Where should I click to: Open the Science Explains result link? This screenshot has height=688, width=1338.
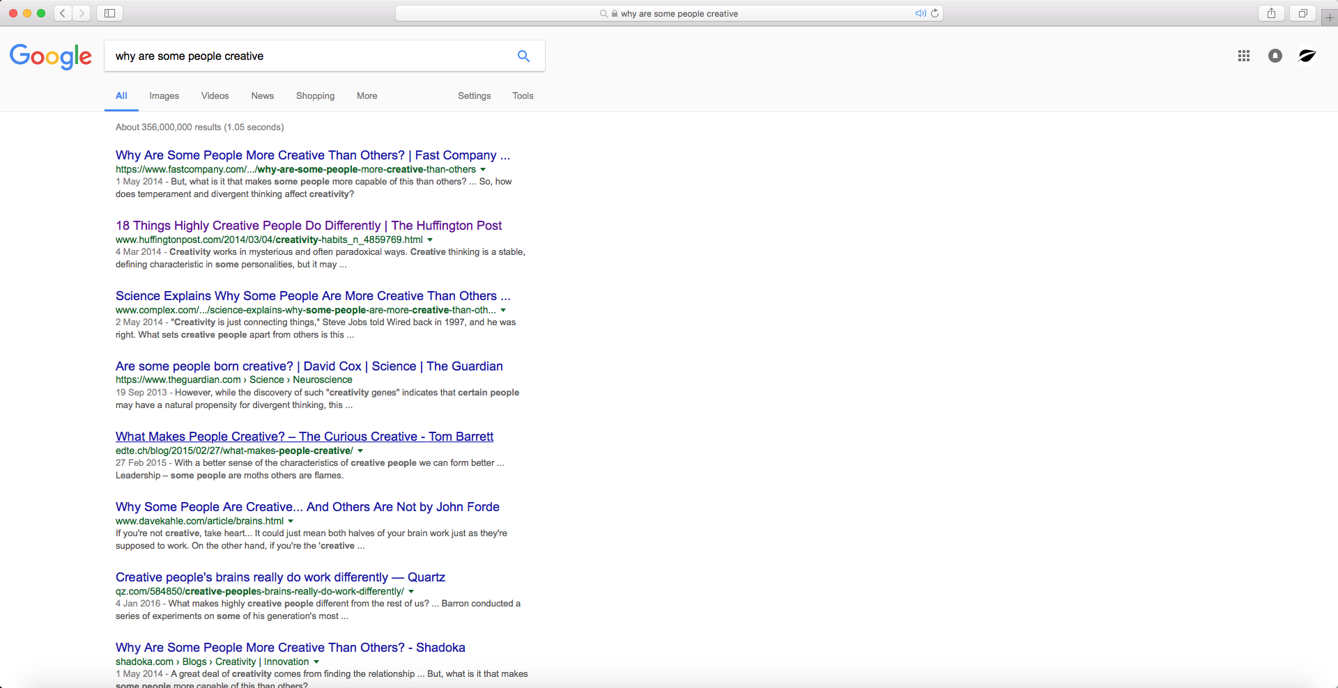click(313, 296)
